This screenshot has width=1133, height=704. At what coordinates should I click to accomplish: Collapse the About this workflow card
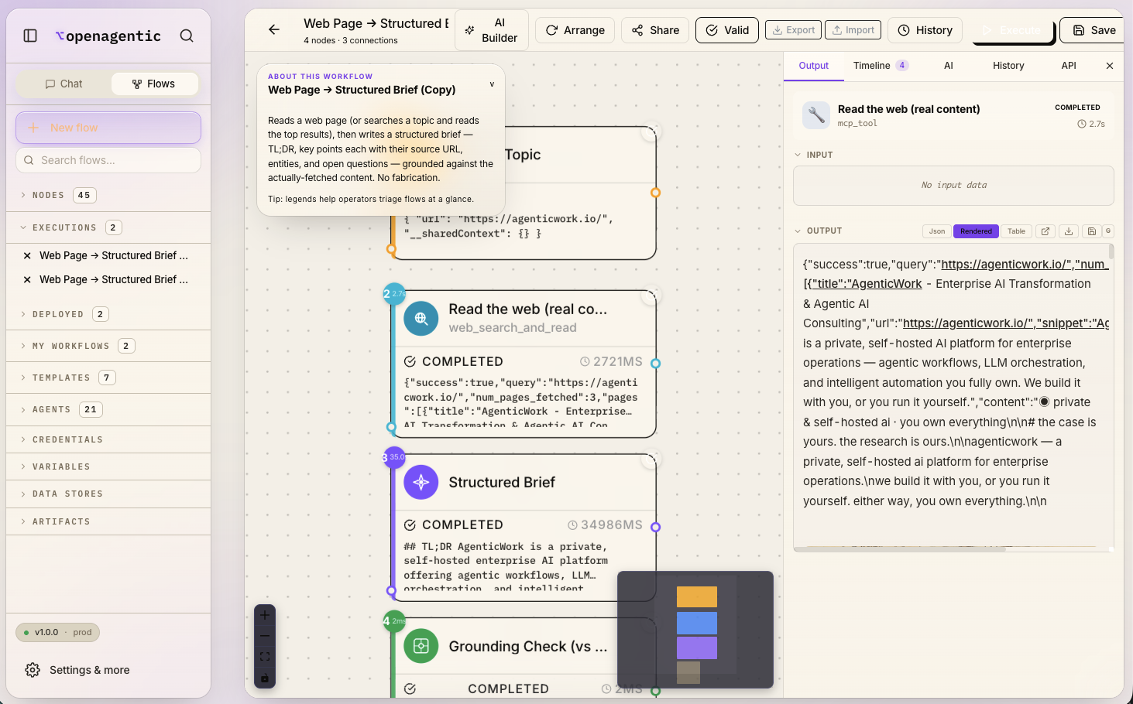pos(492,84)
